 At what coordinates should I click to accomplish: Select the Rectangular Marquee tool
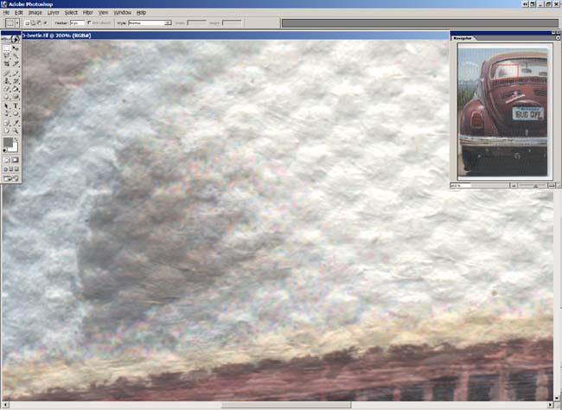coord(6,49)
